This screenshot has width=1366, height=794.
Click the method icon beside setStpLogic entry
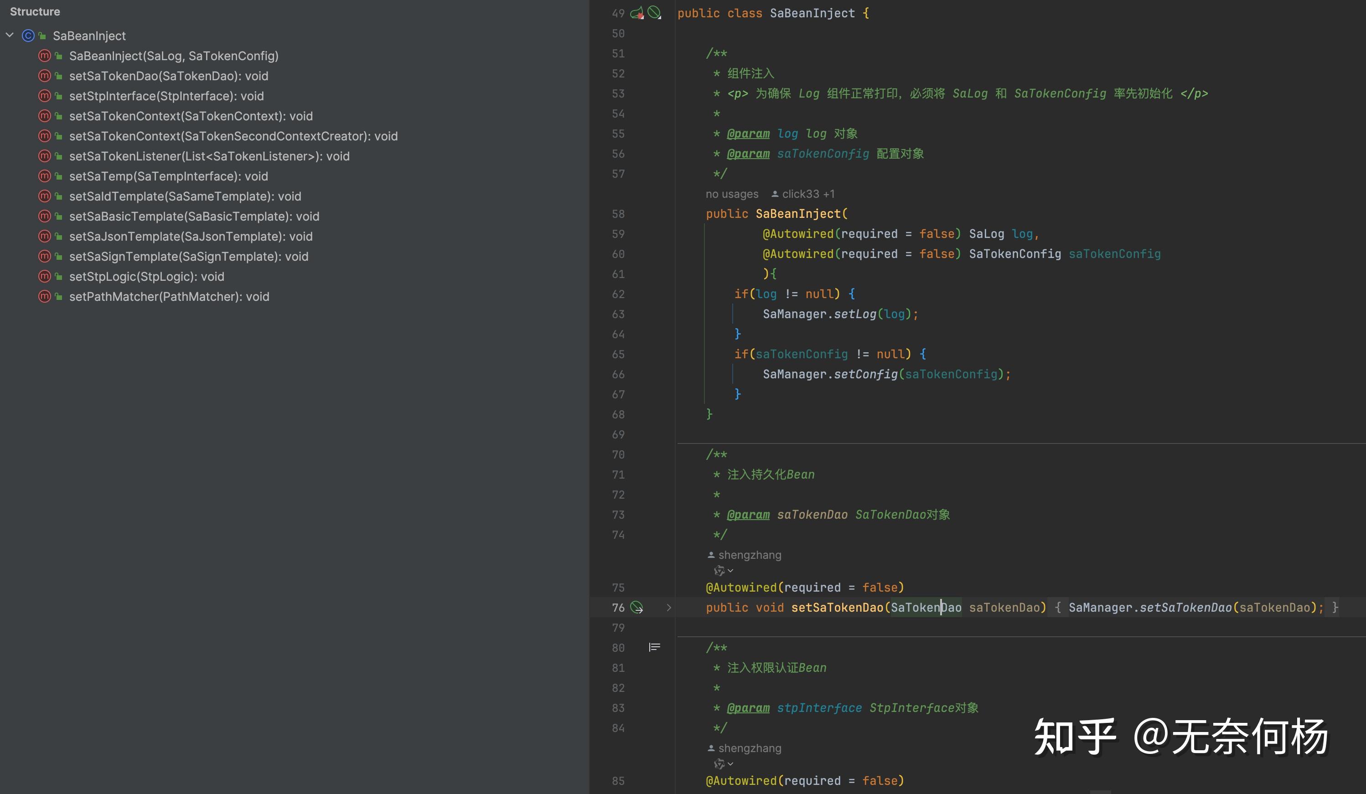tap(44, 276)
